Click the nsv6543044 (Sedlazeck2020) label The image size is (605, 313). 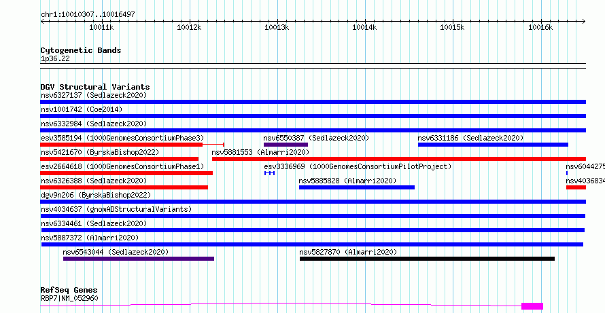tap(116, 252)
